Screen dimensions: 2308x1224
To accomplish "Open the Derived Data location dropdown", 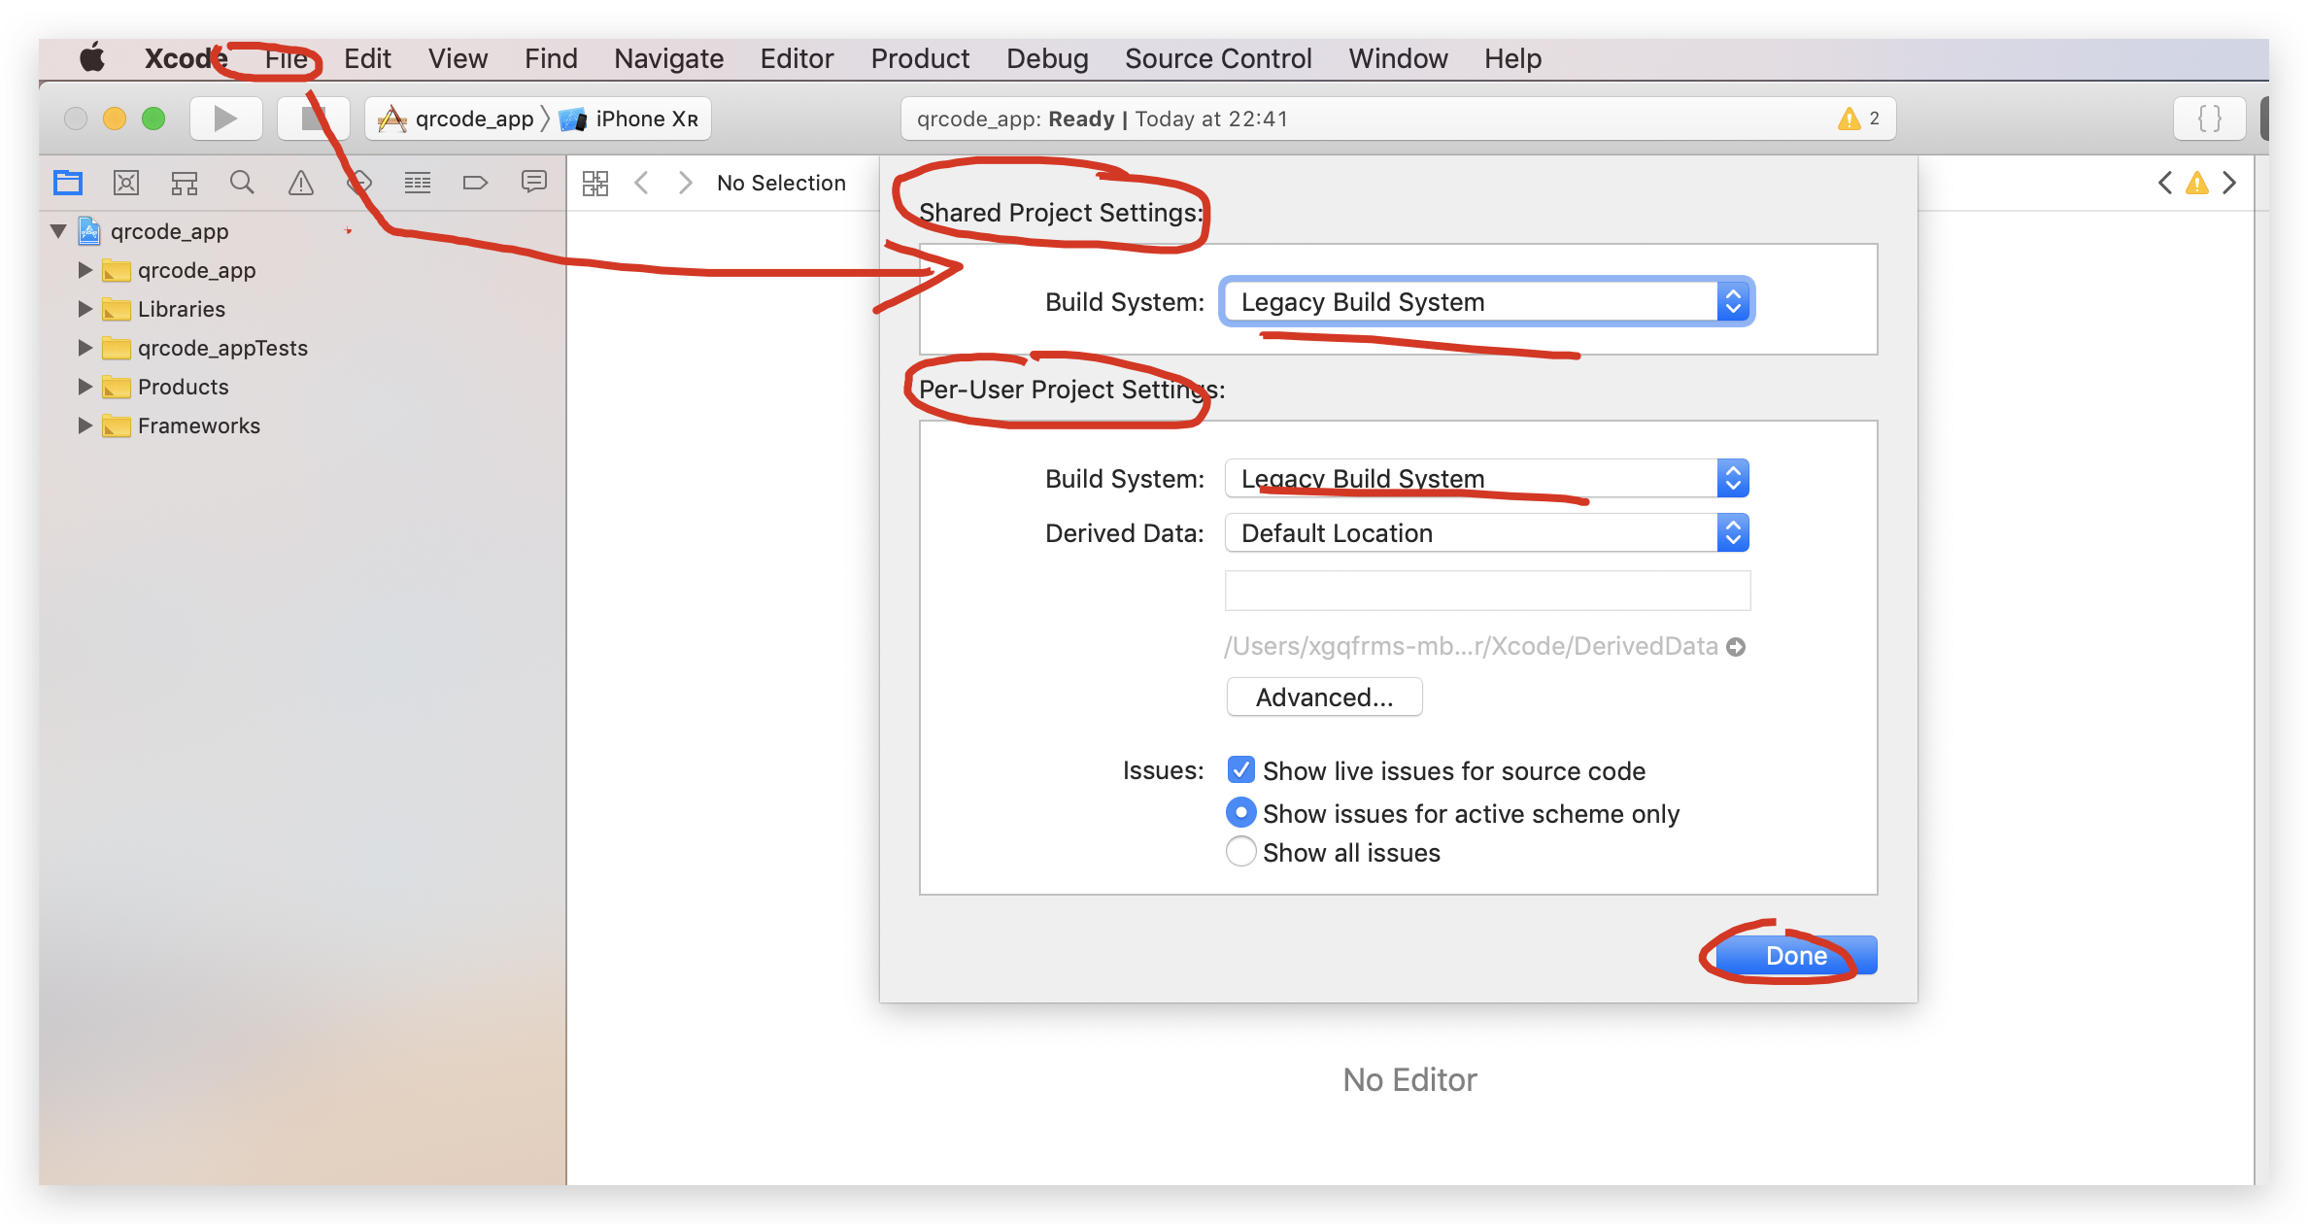I will tap(1487, 533).
